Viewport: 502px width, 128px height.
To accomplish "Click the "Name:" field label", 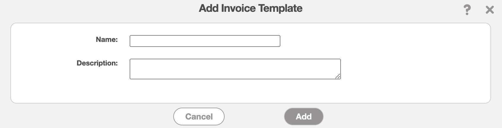I will pos(107,40).
